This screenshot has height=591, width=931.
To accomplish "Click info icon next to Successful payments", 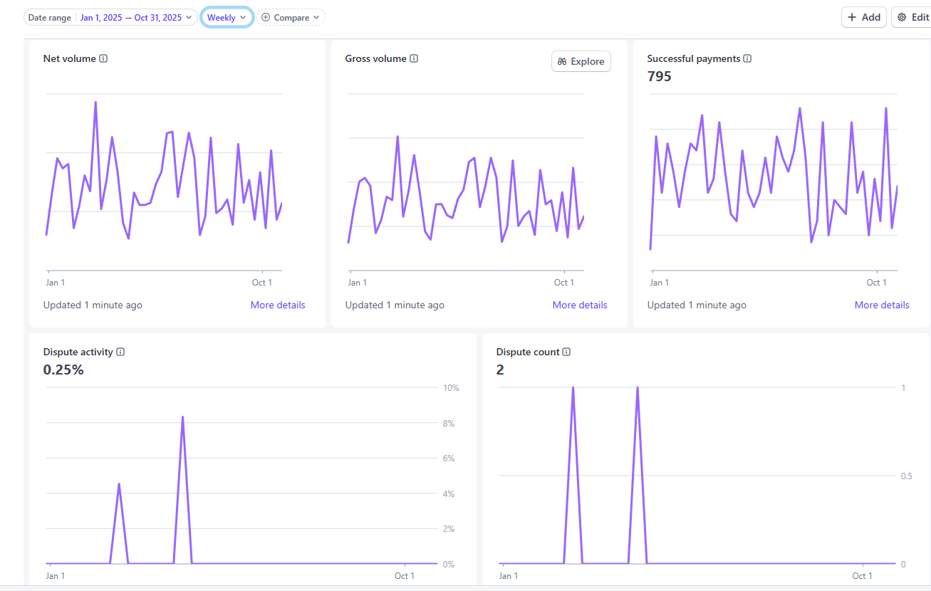I will click(747, 59).
